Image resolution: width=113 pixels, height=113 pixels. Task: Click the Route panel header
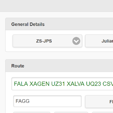click(59, 66)
